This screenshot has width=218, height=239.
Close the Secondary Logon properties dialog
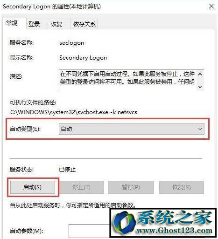(211, 7)
